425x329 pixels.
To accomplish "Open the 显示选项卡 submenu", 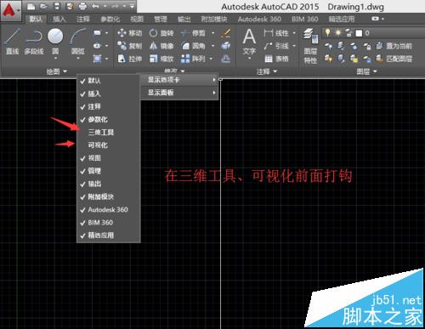I will 179,80.
